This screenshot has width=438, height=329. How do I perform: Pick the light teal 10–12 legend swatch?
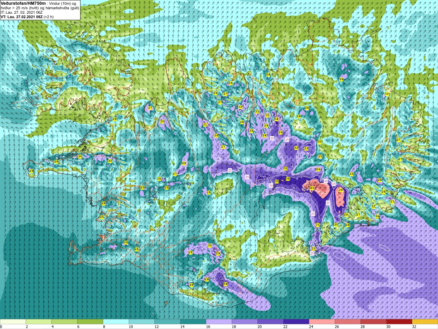point(142,322)
